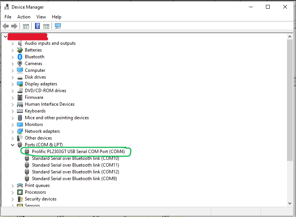The image size is (296, 217).
Task: Click the scrollbar down arrow
Action: tap(290, 203)
